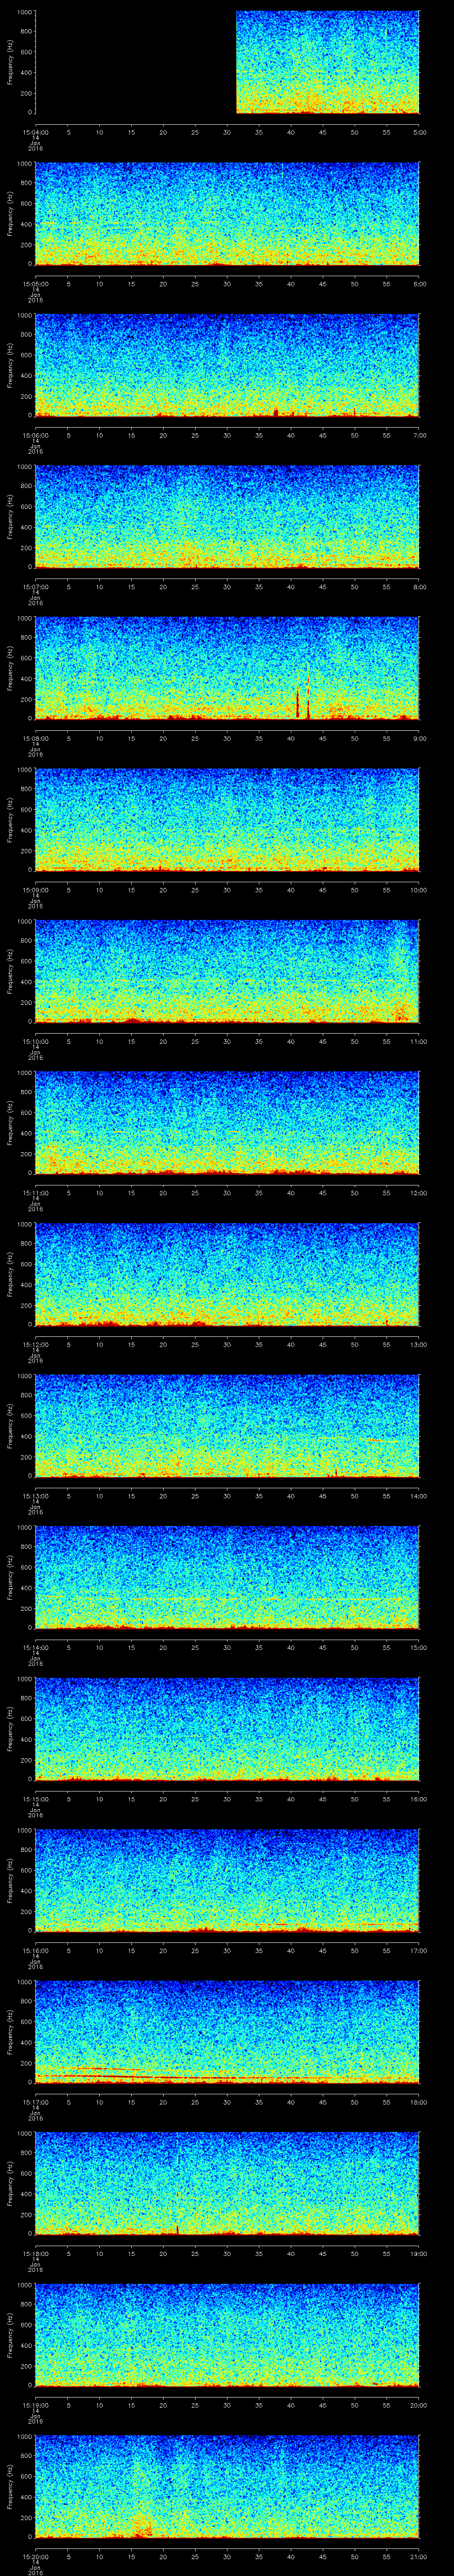The width and height of the screenshot is (454, 2576).
Task: Click the 9:00 end time label
Action: (x=419, y=738)
